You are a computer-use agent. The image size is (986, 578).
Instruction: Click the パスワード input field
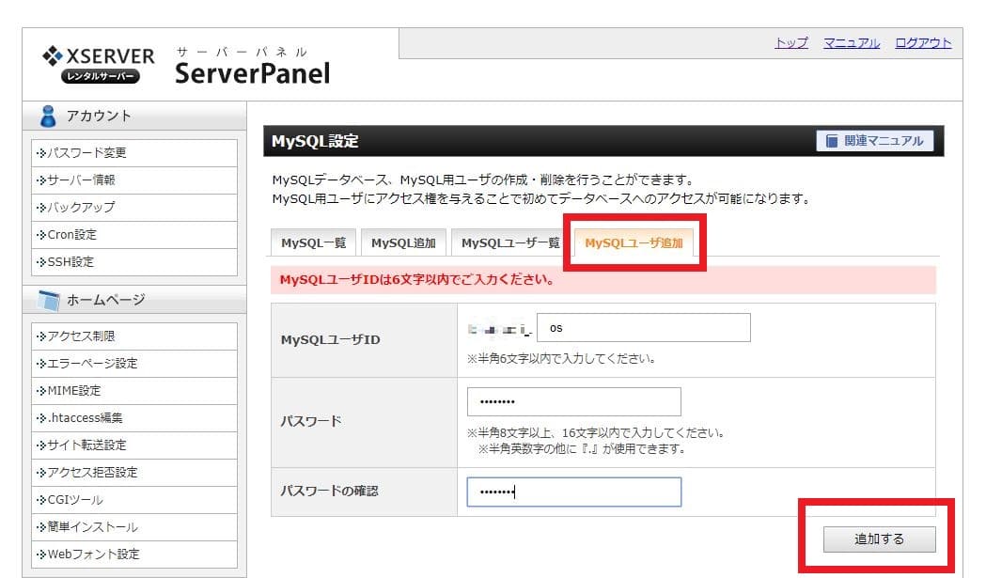[573, 401]
